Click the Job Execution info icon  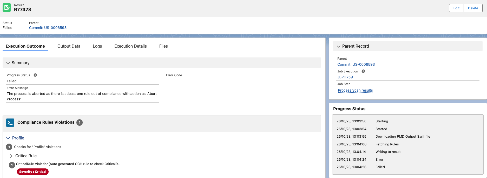pyautogui.click(x=363, y=71)
